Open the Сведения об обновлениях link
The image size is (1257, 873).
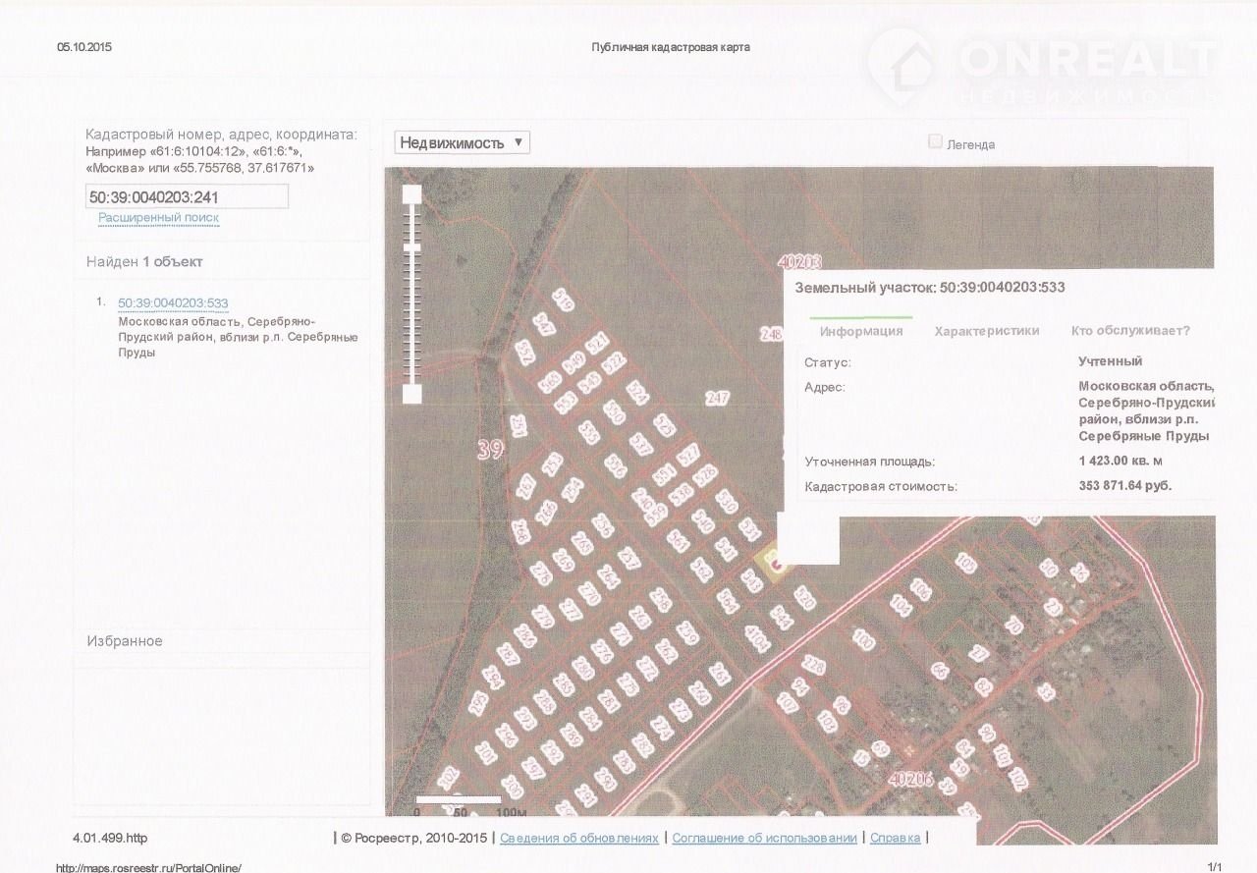[x=578, y=838]
